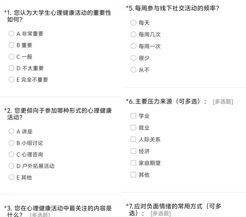Pick C 心理咨询 radio button
The width and height of the screenshot is (246, 217).
point(11,154)
